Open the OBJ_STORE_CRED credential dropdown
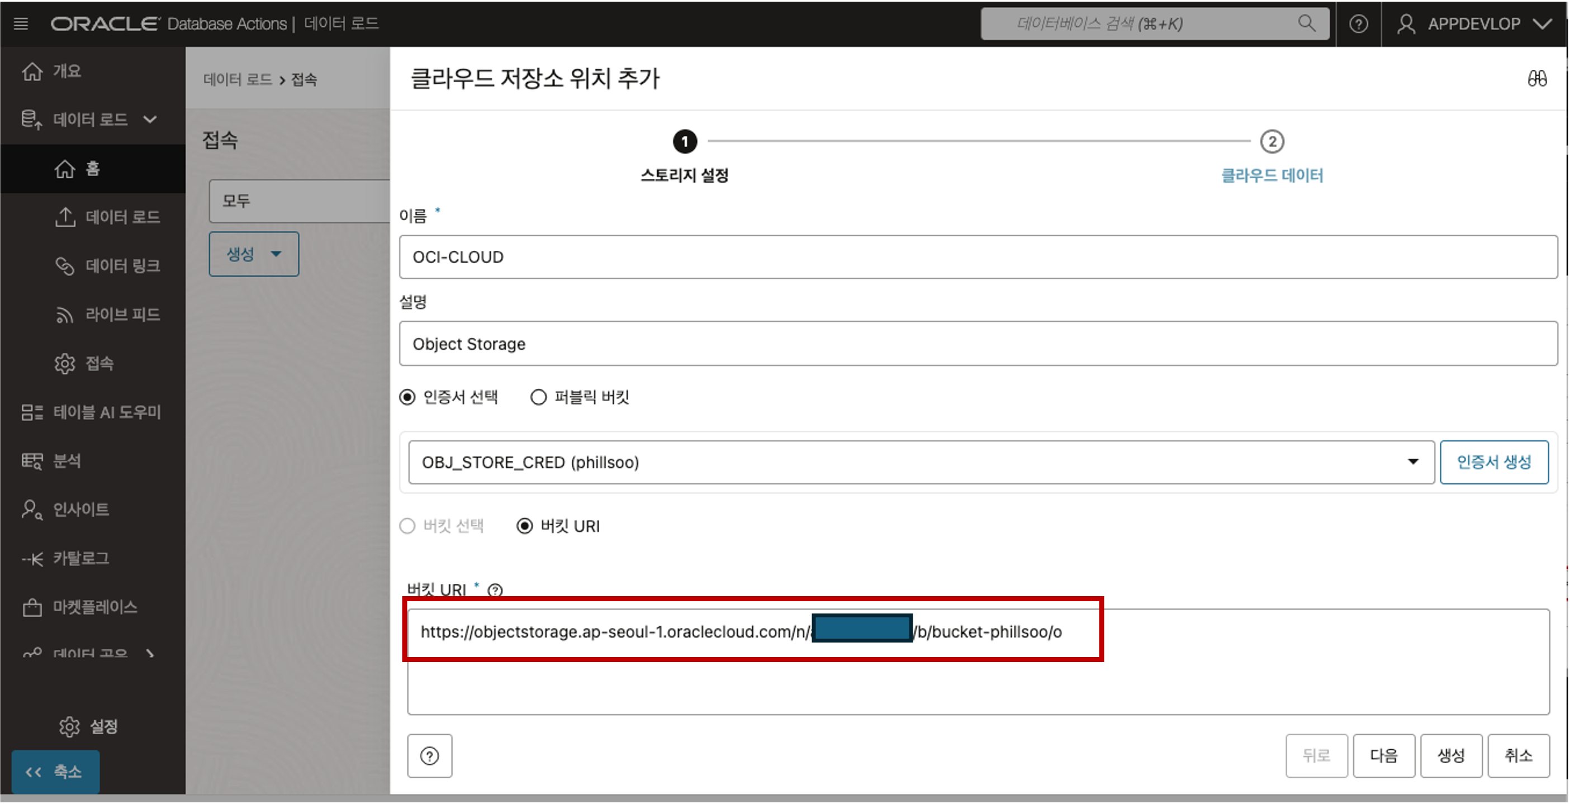The height and width of the screenshot is (804, 1570). (x=921, y=462)
